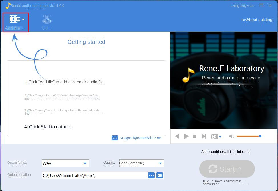Image resolution: width=278 pixels, height=191 pixels.
Task: Skip to next track in player
Action: point(204,137)
